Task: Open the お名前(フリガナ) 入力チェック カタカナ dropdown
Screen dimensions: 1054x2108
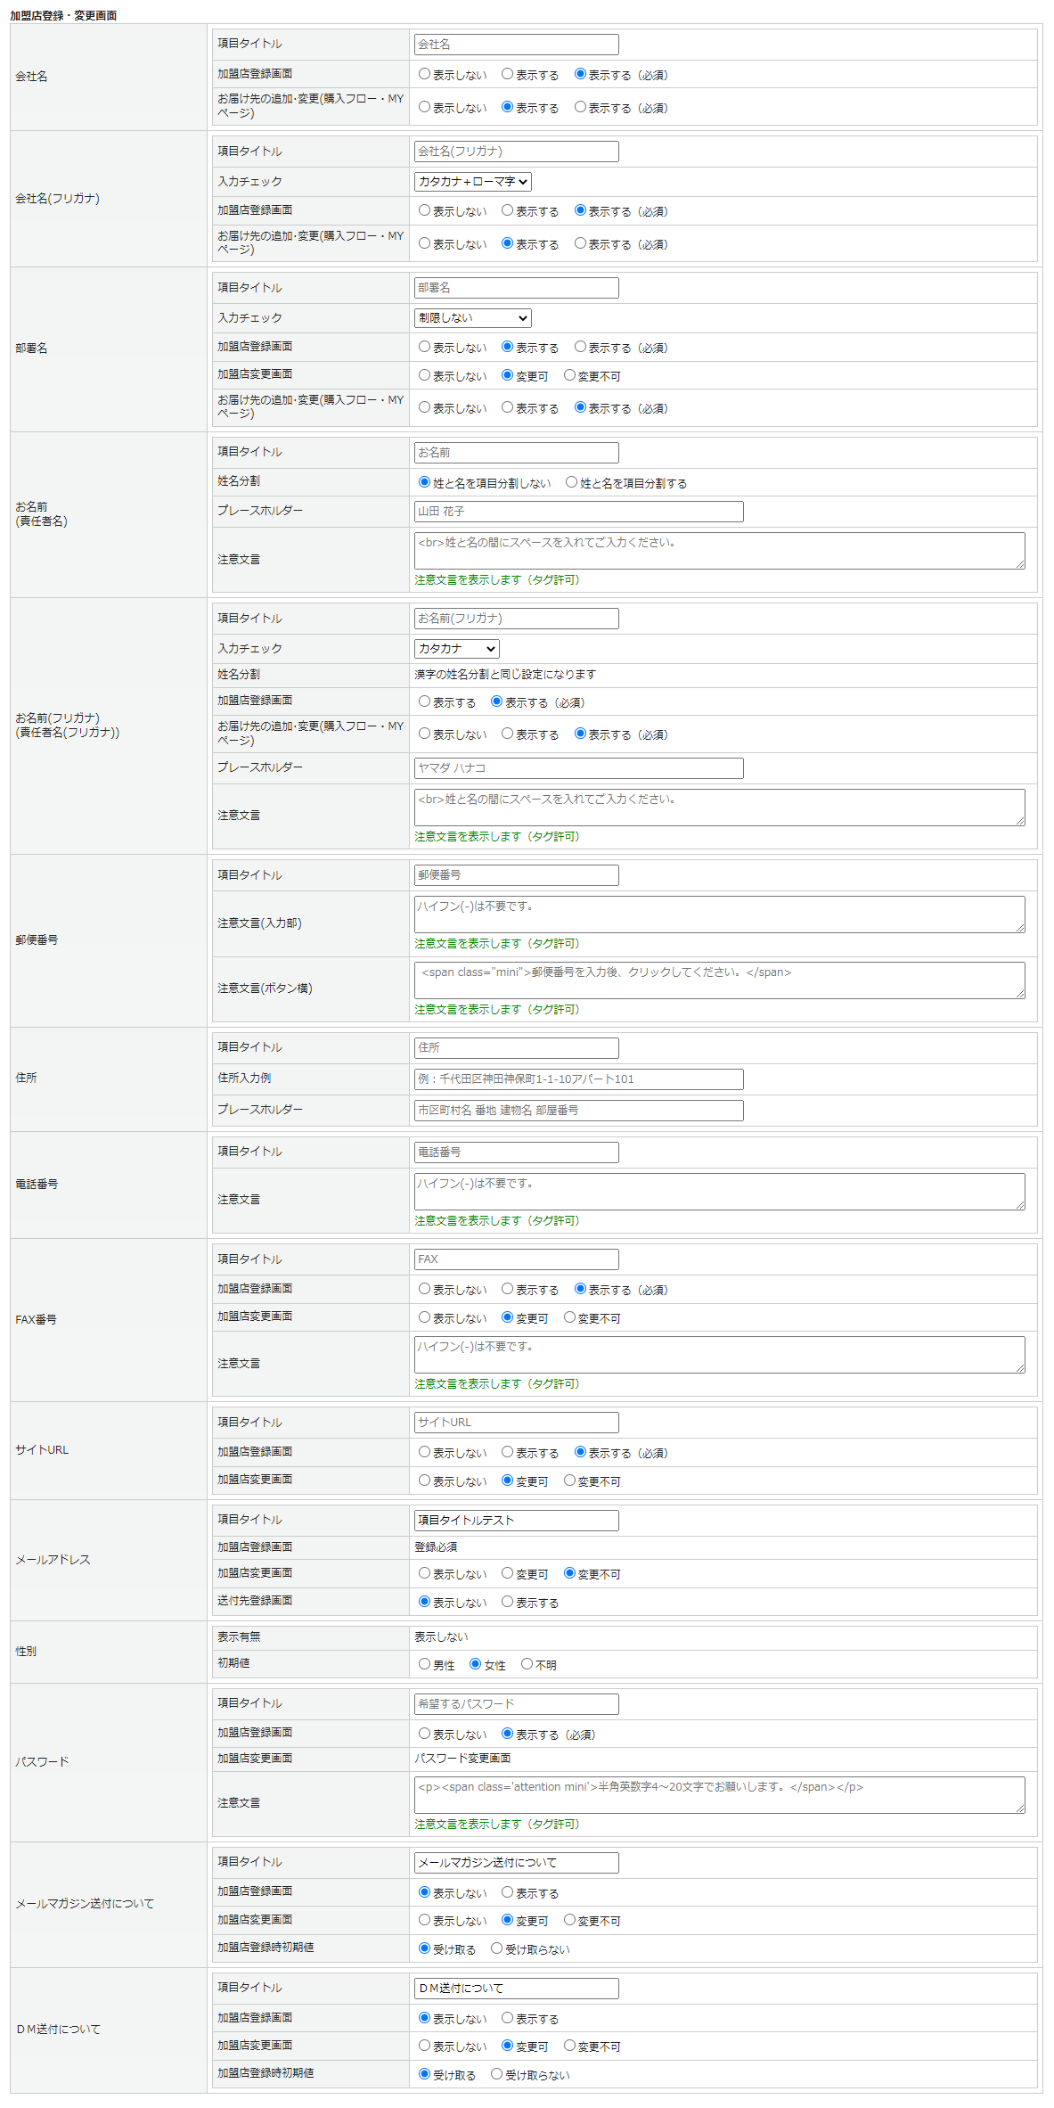Action: (456, 649)
